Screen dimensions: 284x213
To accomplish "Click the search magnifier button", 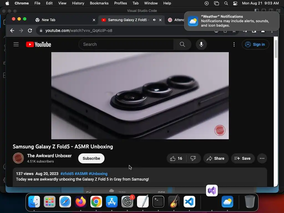I will 182,44.
